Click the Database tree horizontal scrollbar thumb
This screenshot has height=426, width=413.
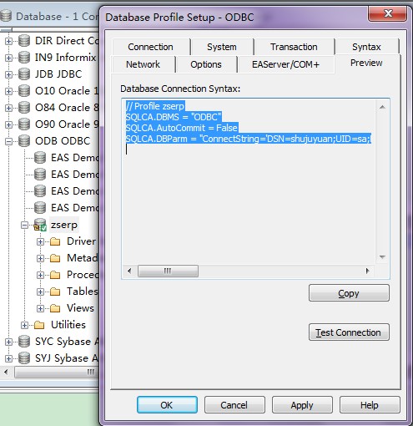(x=57, y=372)
